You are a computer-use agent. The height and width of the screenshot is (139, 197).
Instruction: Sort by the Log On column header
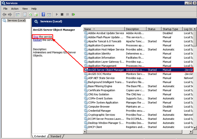coord(188,29)
